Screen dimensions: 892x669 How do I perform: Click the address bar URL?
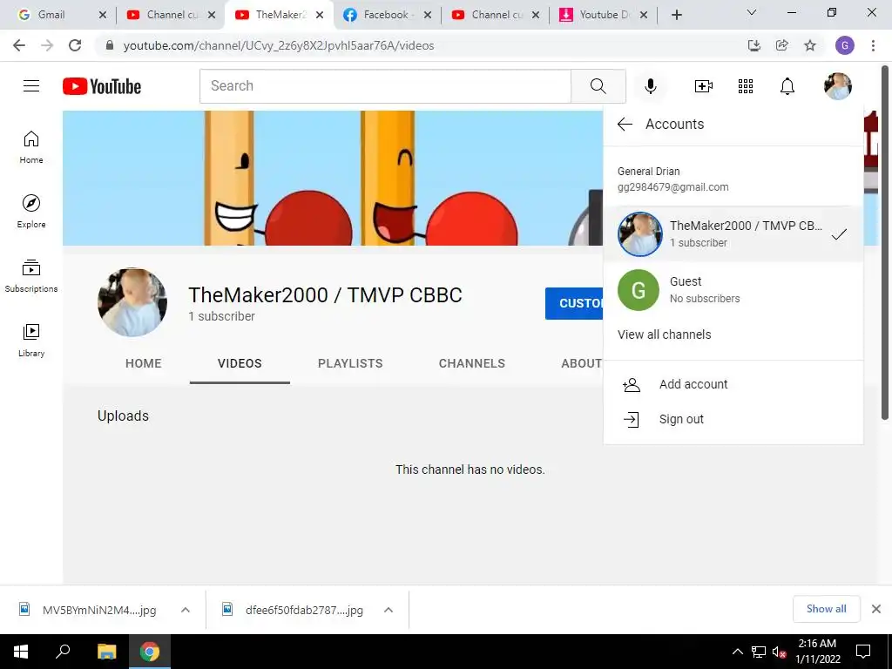[279, 45]
